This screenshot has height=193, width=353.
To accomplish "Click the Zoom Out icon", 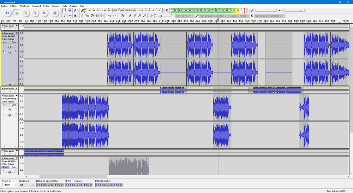I will 134,16.
